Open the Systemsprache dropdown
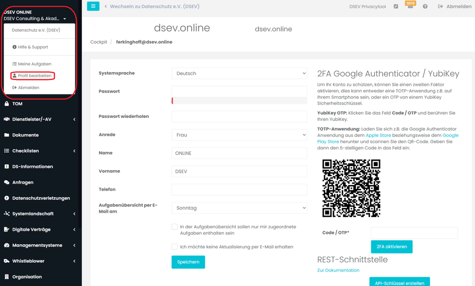The image size is (475, 286). coord(239,74)
